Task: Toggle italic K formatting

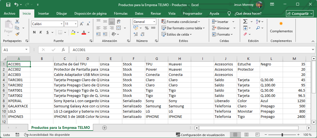Action: (x=41, y=32)
